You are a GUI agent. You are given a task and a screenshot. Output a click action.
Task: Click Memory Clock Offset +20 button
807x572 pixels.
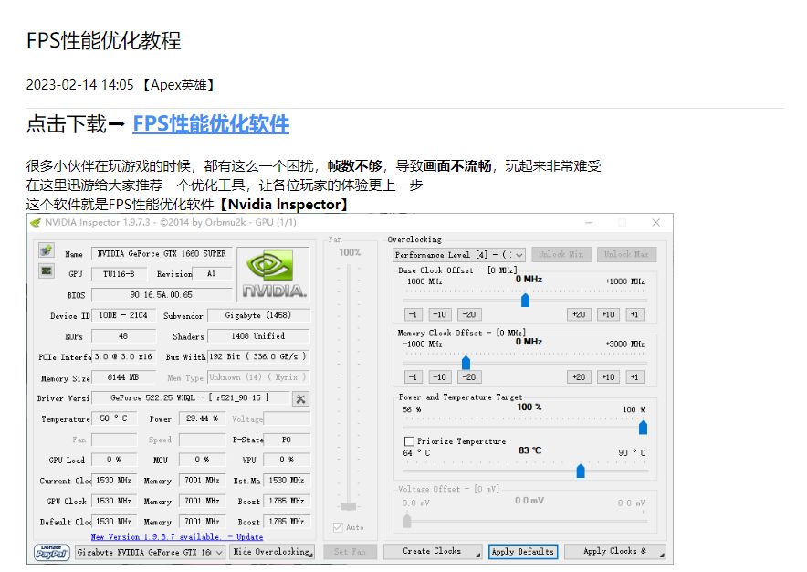point(579,377)
